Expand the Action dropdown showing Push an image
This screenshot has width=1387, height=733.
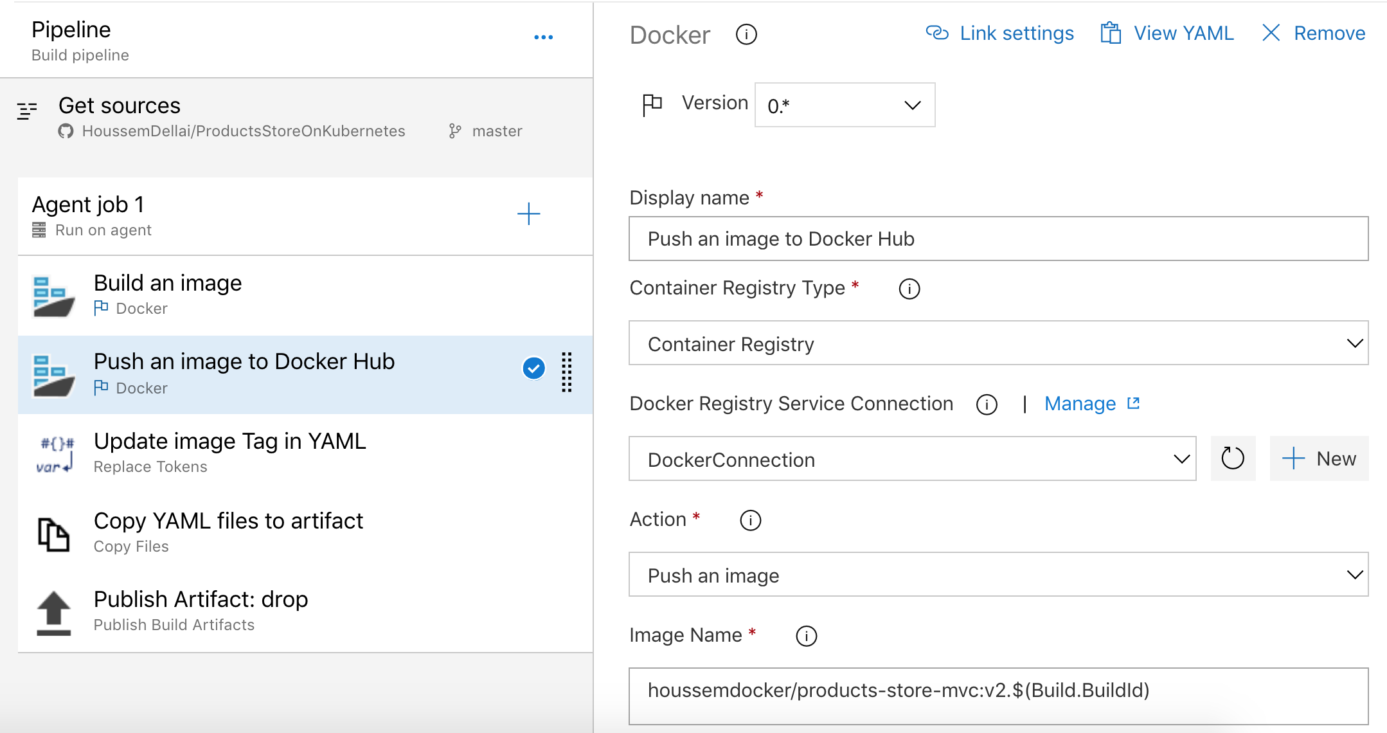[x=998, y=575]
